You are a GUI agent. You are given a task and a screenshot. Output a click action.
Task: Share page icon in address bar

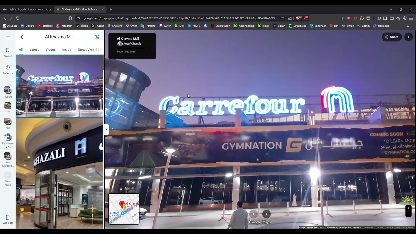(290, 18)
